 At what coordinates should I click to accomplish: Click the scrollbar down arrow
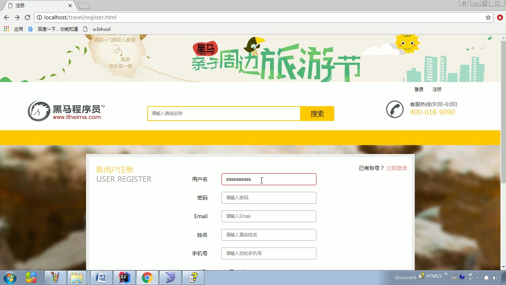pyautogui.click(x=503, y=267)
